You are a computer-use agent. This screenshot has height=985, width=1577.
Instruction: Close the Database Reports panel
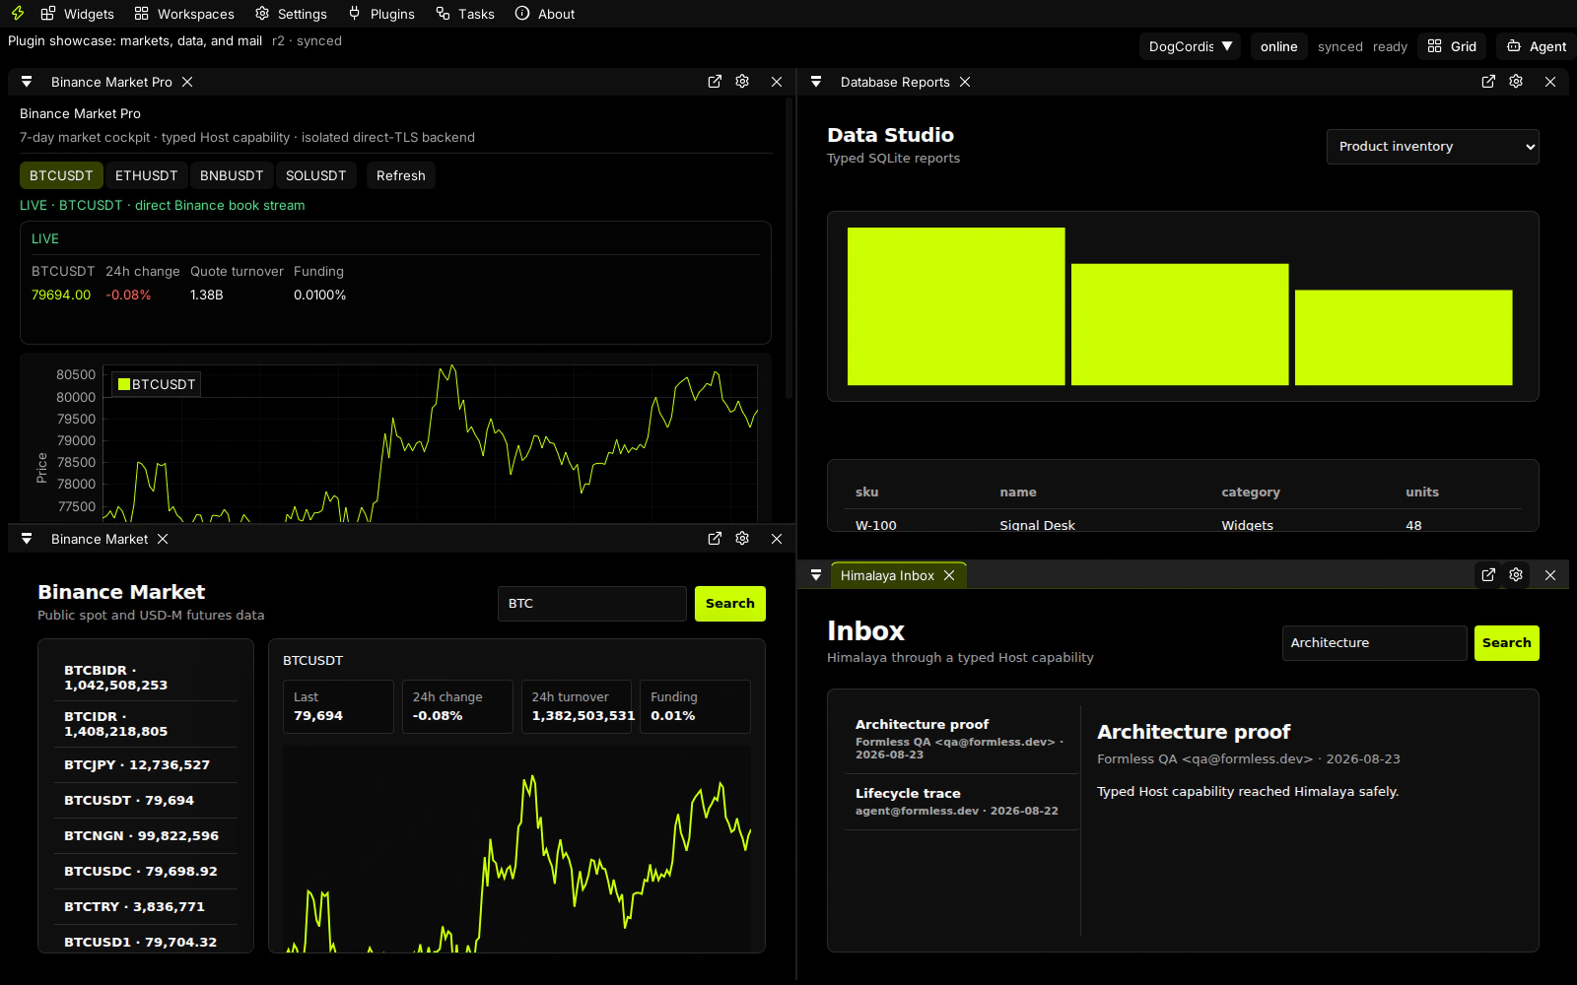click(1550, 82)
